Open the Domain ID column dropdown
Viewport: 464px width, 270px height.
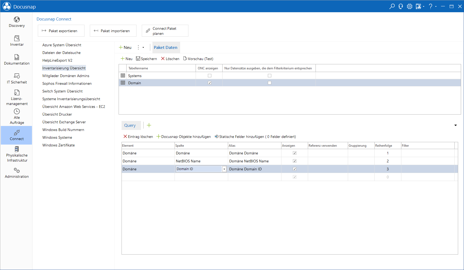(224, 169)
